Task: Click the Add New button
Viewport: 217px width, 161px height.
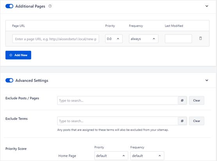Action: [18, 55]
